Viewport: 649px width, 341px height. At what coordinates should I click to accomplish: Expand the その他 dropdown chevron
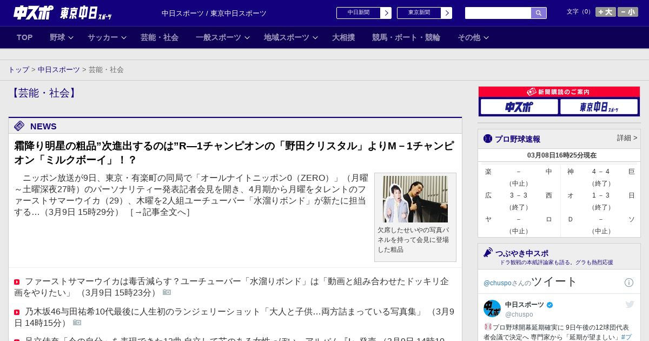click(x=486, y=38)
